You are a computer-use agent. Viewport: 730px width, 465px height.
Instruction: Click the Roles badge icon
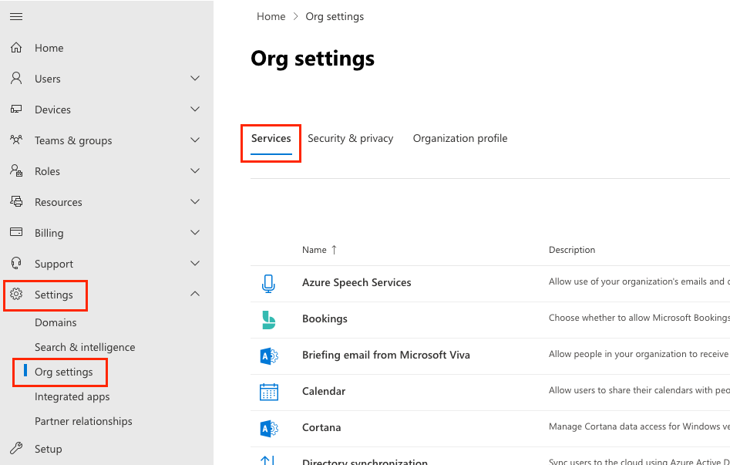(x=16, y=170)
